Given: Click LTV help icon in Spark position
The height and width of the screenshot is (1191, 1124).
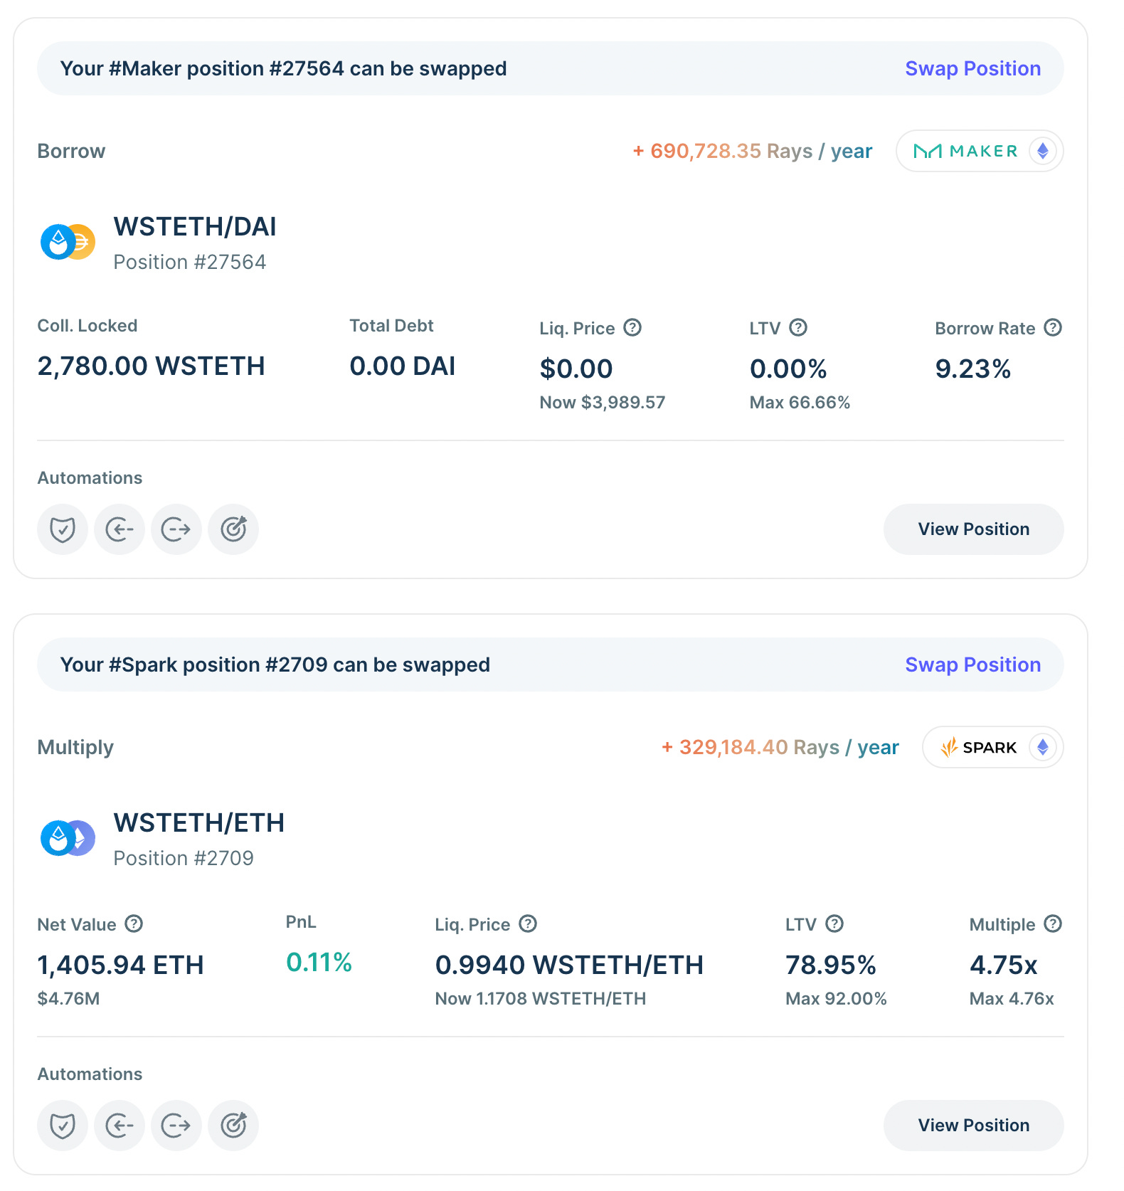Looking at the screenshot, I should [834, 923].
